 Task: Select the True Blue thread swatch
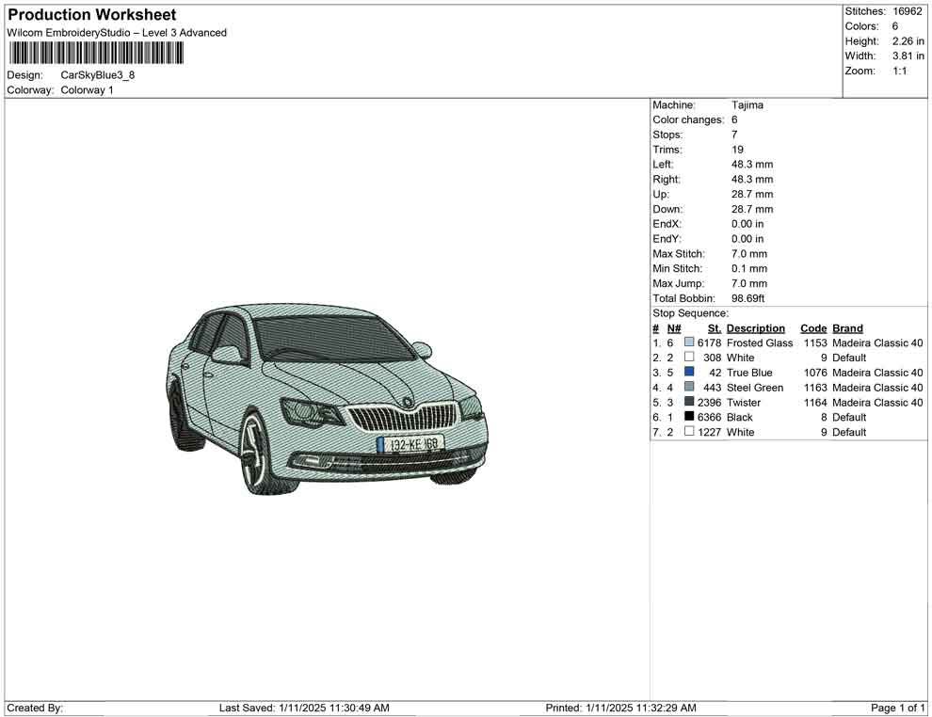[x=689, y=373]
